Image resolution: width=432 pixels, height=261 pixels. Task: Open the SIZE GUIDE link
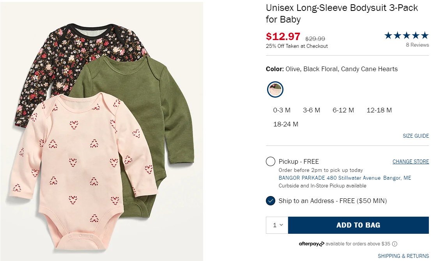416,136
